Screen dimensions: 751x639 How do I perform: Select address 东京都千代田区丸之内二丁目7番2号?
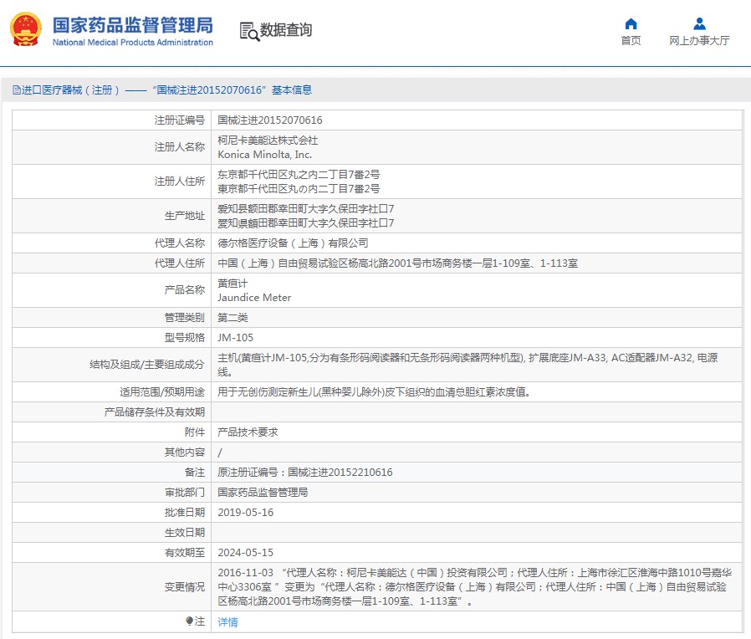point(299,175)
